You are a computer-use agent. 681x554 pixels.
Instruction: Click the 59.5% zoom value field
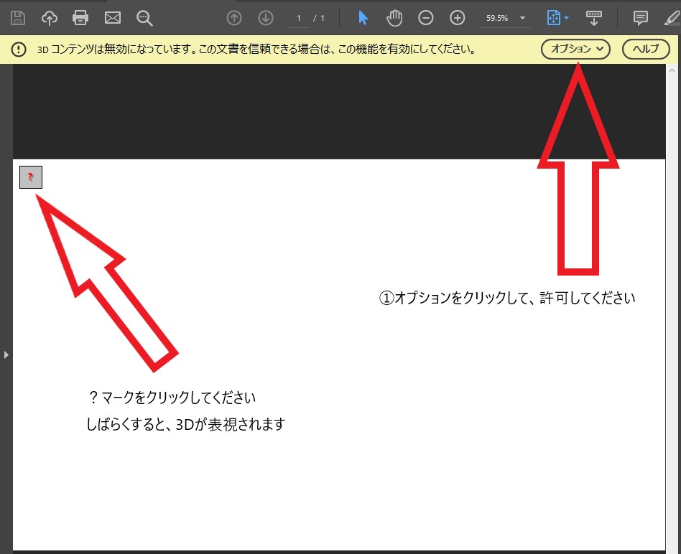(497, 18)
